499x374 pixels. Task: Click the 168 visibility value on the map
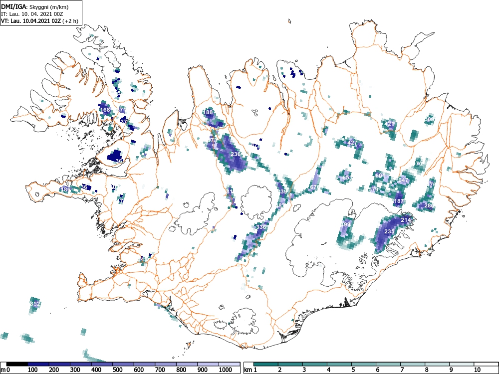point(105,110)
